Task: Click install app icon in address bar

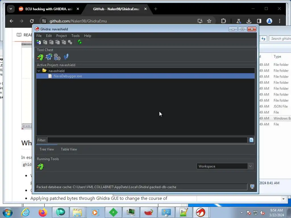Action: [x=200, y=21]
